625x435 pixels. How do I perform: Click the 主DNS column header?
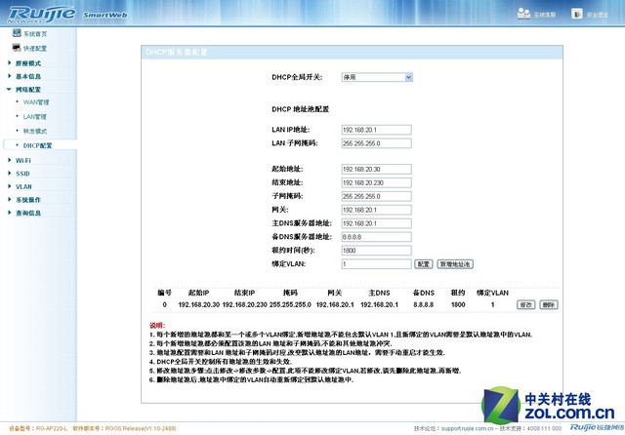pos(379,293)
